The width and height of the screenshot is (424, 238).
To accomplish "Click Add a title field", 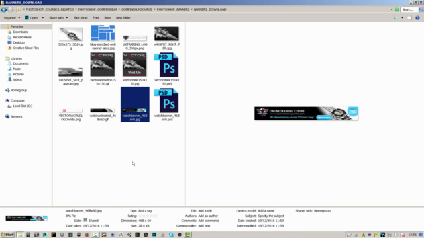I will click(x=205, y=211).
